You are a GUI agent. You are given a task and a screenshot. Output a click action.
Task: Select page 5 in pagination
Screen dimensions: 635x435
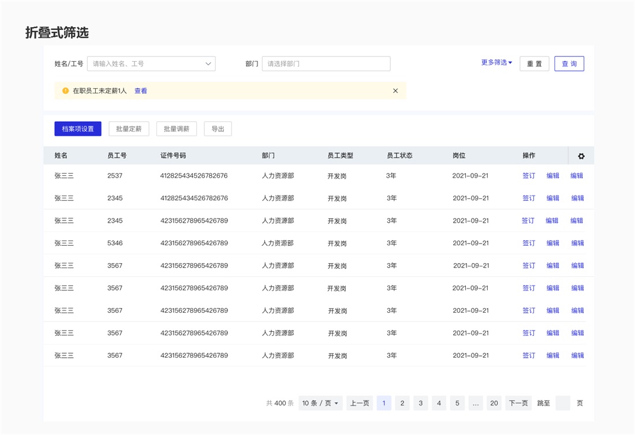pyautogui.click(x=457, y=403)
